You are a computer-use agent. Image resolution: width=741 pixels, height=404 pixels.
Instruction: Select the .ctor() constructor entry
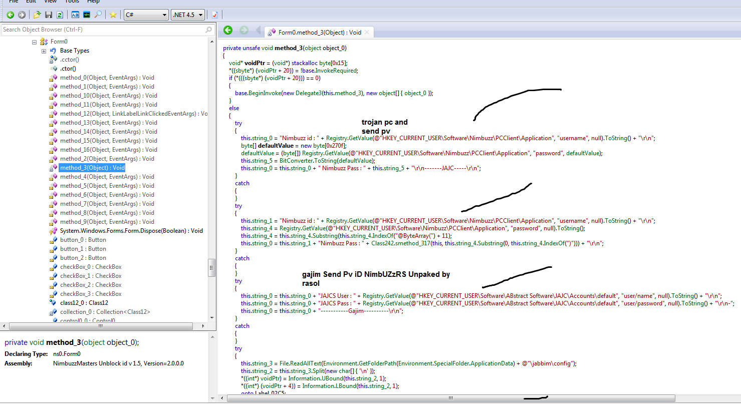(68, 69)
